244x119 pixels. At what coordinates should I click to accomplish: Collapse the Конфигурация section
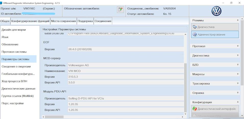[x=238, y=102]
